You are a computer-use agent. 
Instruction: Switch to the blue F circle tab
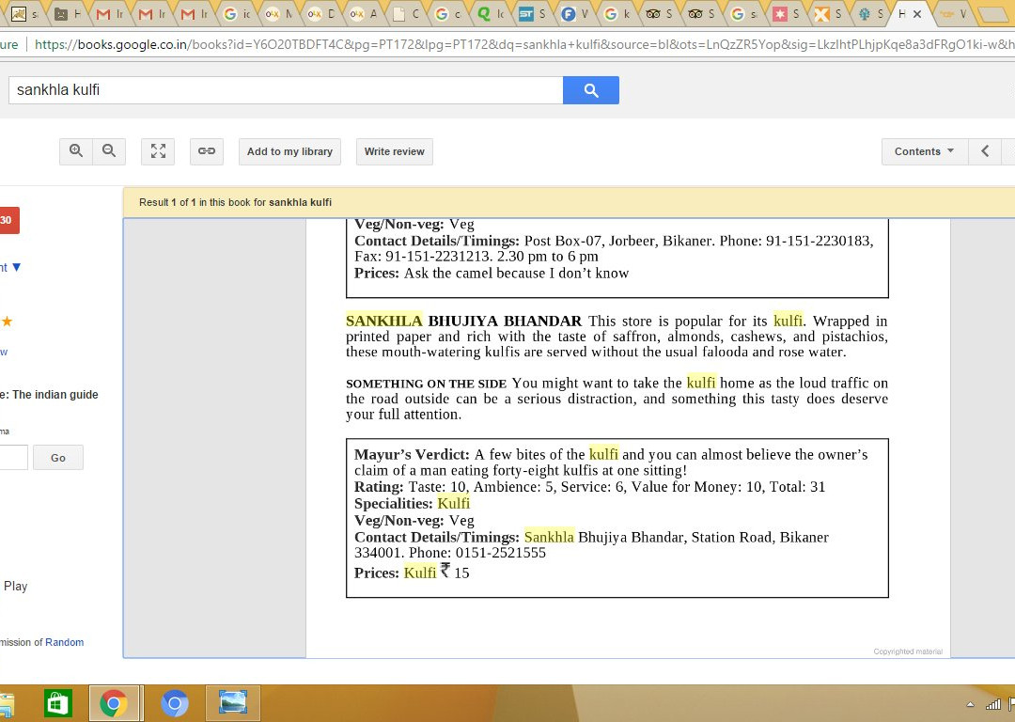[575, 13]
